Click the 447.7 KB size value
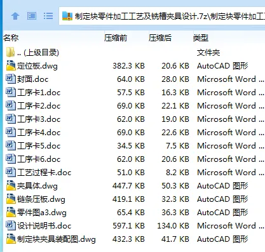Viewport: 265px width, 252px height. pyautogui.click(x=128, y=186)
